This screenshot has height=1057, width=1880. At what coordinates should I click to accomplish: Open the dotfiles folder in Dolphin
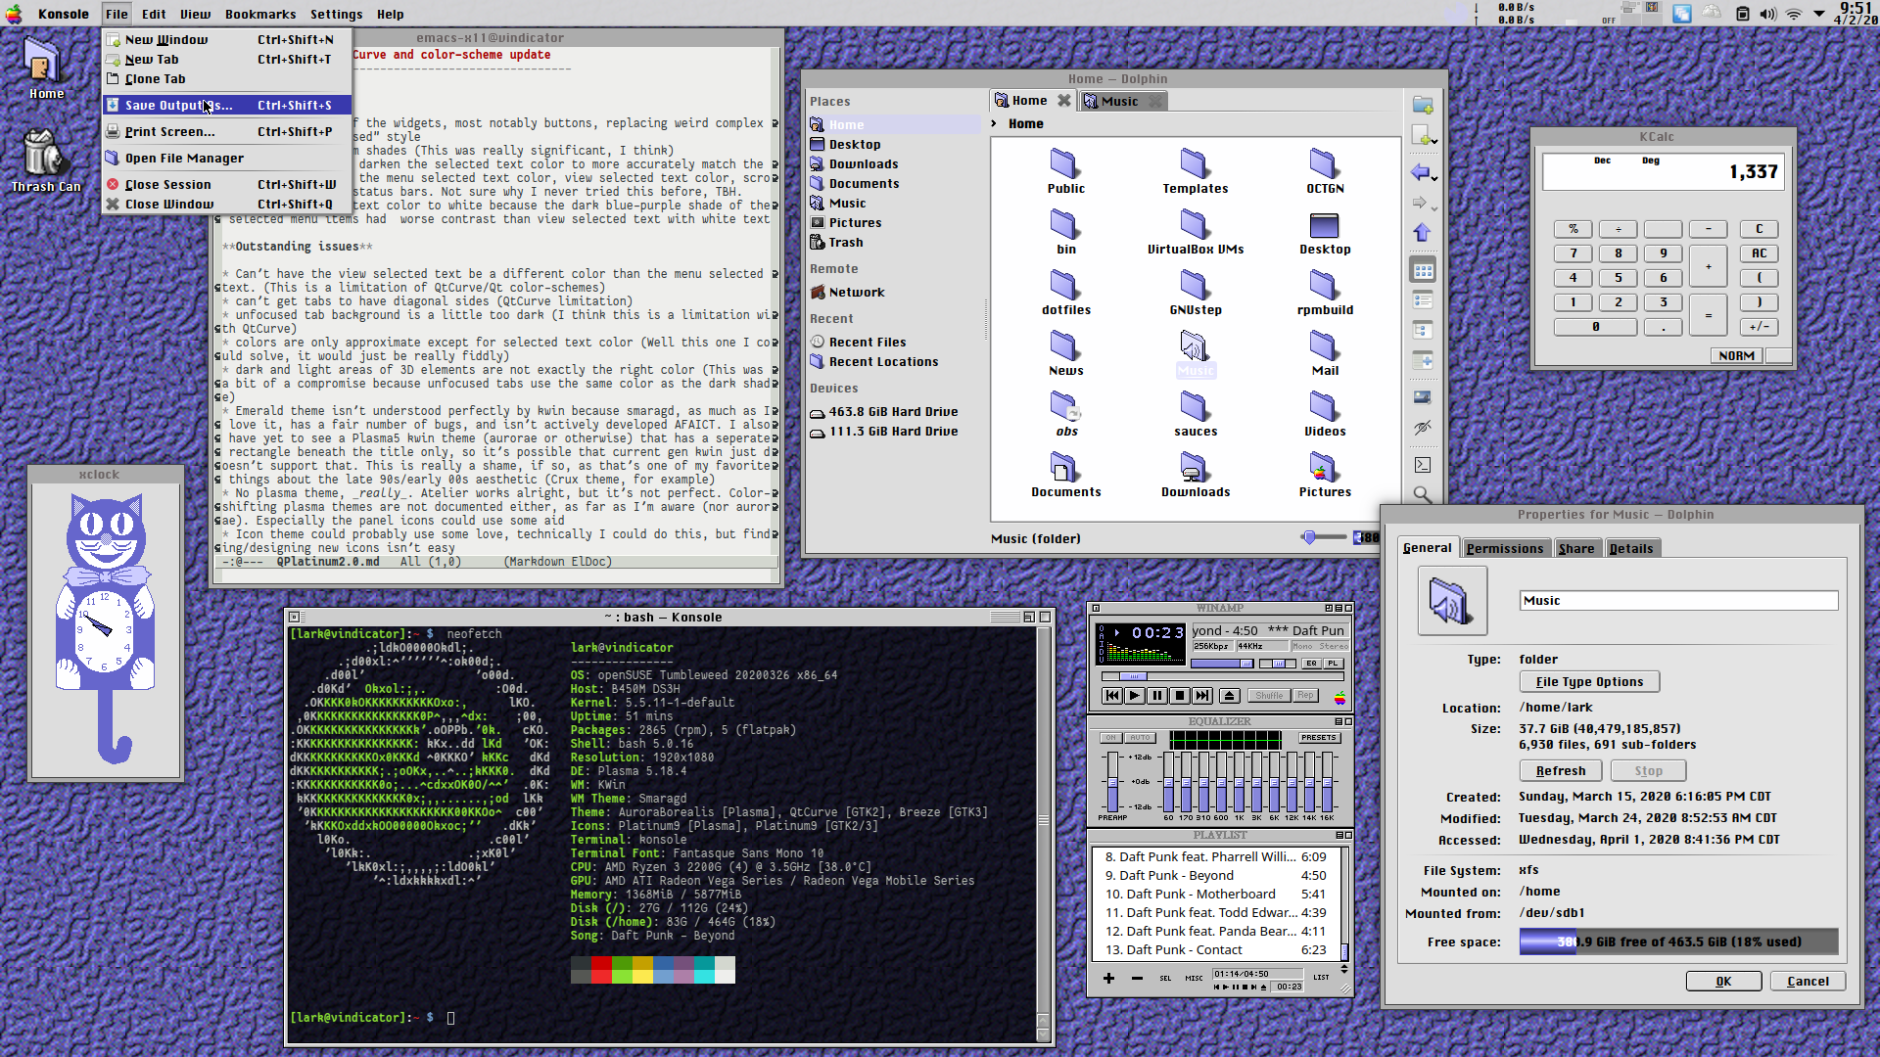(1065, 293)
